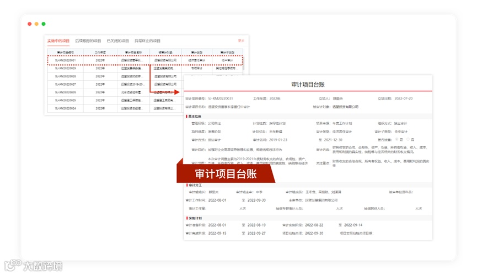Open the 异常终止的项目 tab
Viewport: 477px width, 275px height.
pyautogui.click(x=148, y=41)
